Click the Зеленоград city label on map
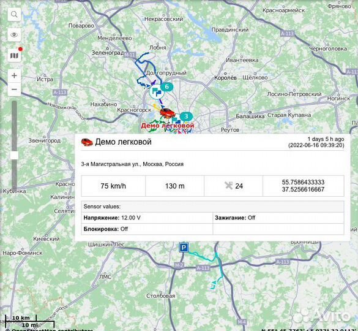Image resolution: width=358 pixels, height=331 pixels. coord(108,53)
